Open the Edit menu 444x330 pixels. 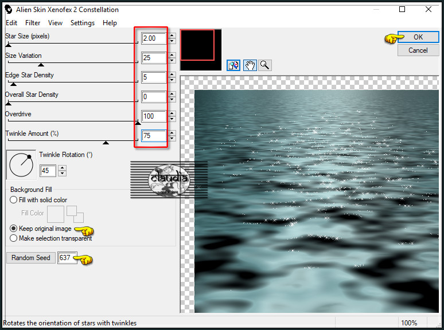point(11,23)
